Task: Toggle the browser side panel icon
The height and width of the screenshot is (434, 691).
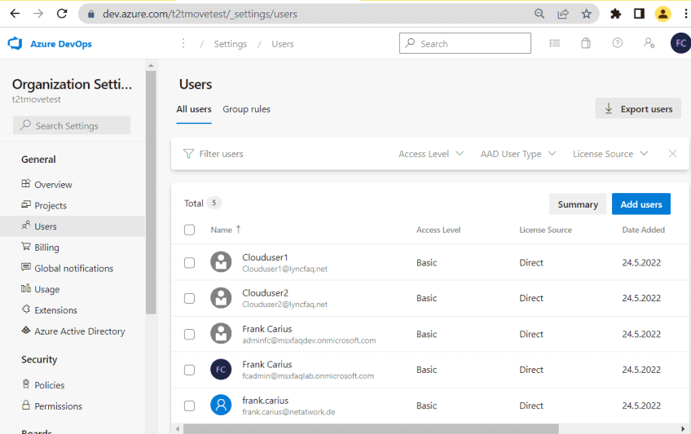Action: pyautogui.click(x=639, y=14)
